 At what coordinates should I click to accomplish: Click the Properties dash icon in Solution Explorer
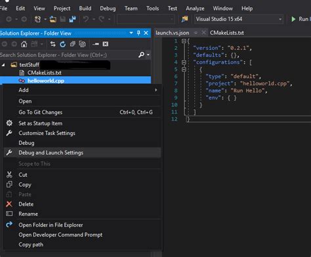[x=96, y=44]
